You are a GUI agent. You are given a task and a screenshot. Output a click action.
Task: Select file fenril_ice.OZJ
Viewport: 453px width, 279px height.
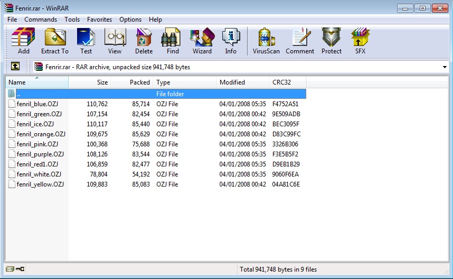(35, 124)
